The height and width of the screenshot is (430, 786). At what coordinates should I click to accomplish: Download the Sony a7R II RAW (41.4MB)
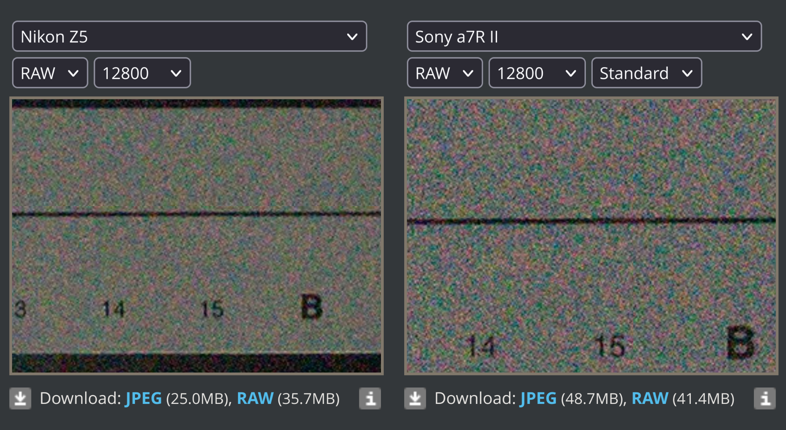click(650, 398)
